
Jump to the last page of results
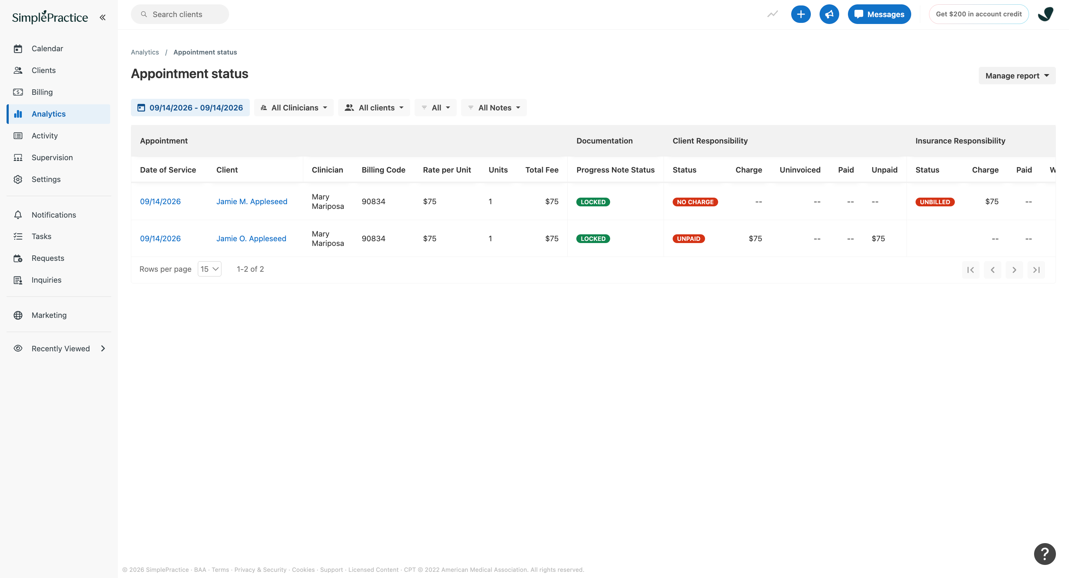click(x=1036, y=270)
